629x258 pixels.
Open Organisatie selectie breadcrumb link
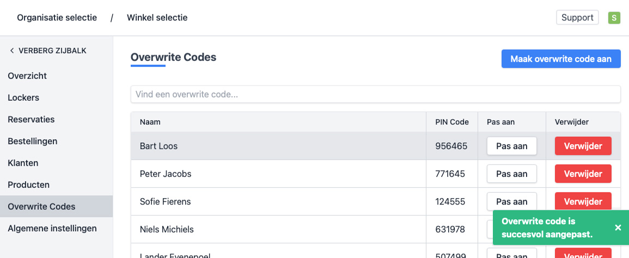(57, 17)
